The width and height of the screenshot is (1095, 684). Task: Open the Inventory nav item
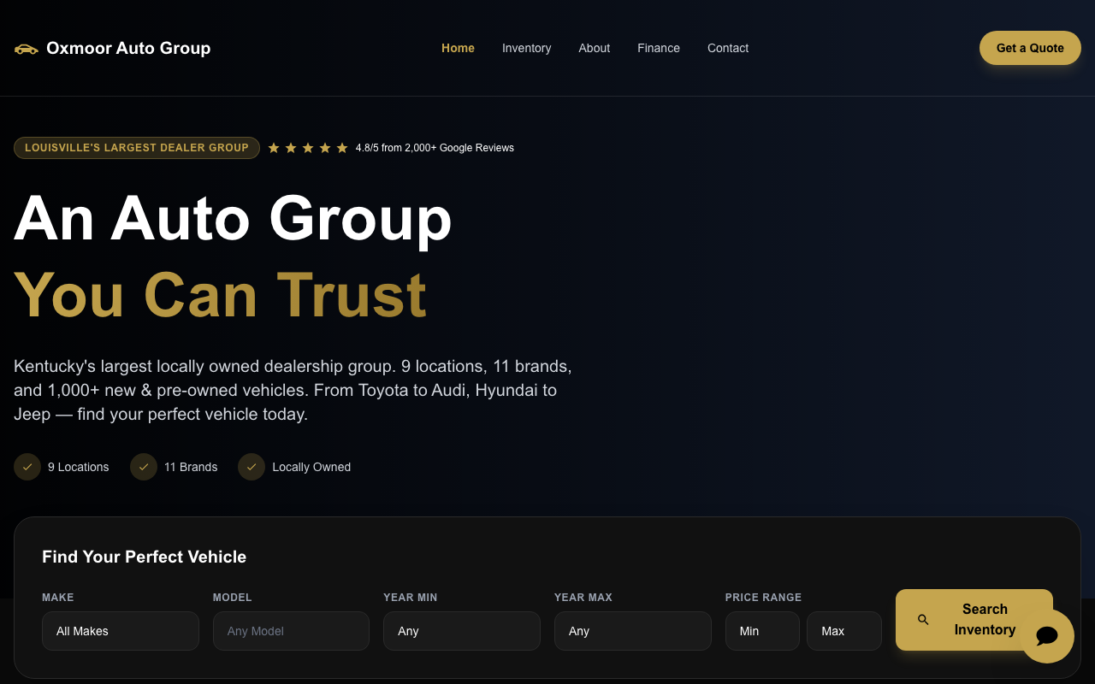[526, 48]
